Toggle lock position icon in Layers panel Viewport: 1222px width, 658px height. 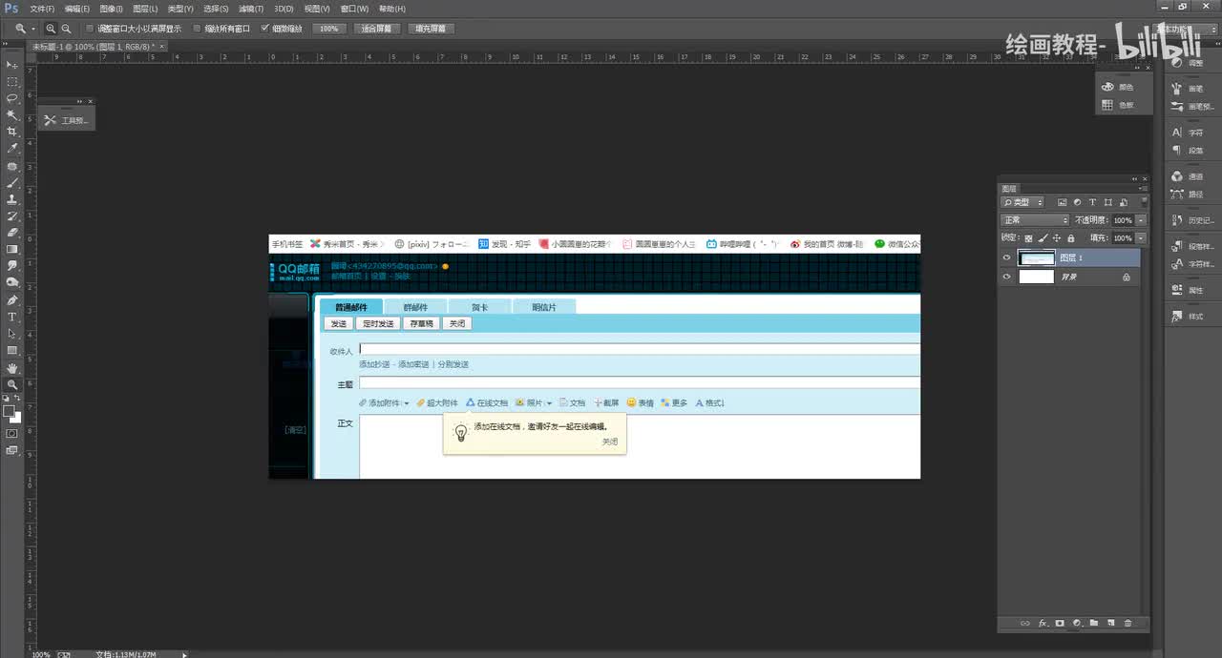(x=1057, y=238)
